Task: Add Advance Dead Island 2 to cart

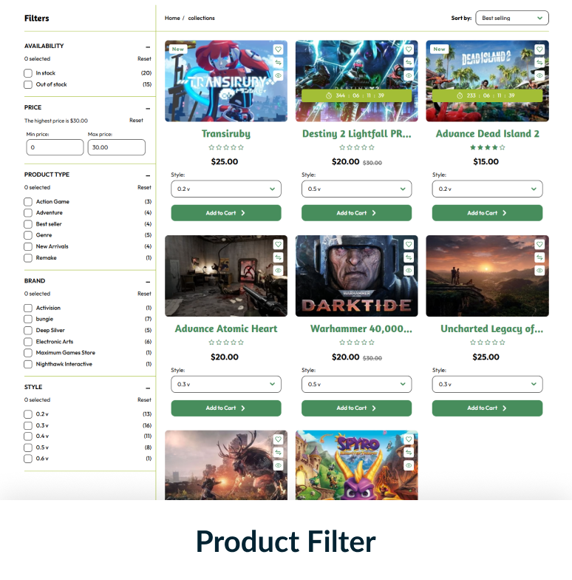Action: point(488,213)
